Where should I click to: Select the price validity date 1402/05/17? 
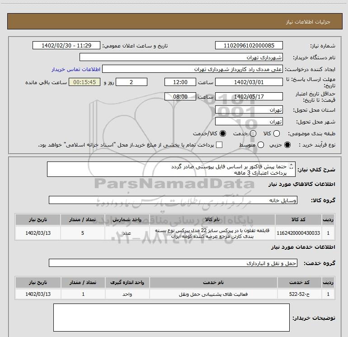tap(249, 96)
